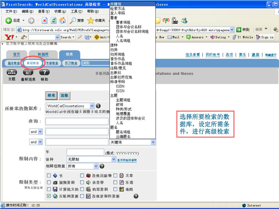Click the database info icon beside WorldCatDissertations

pos(98,106)
